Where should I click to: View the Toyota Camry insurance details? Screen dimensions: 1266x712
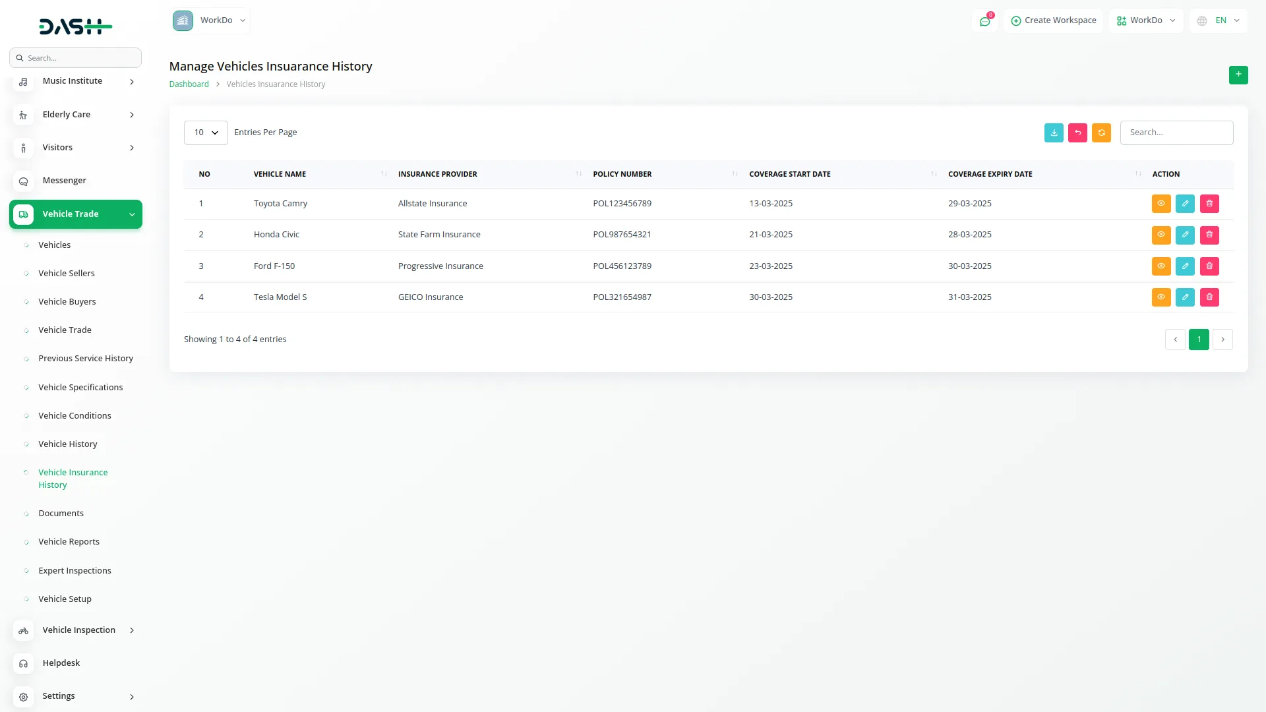click(x=1160, y=204)
